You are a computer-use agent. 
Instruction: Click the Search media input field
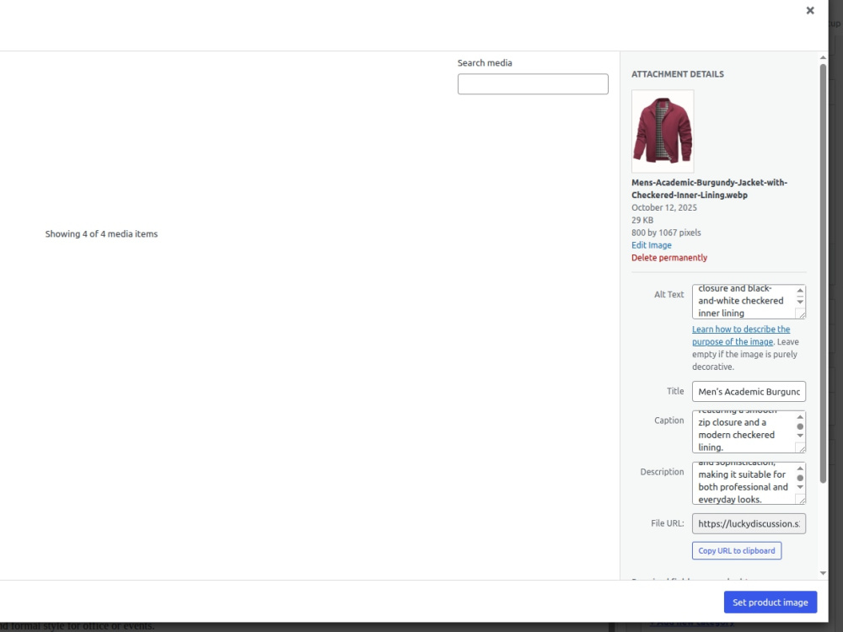click(x=533, y=83)
